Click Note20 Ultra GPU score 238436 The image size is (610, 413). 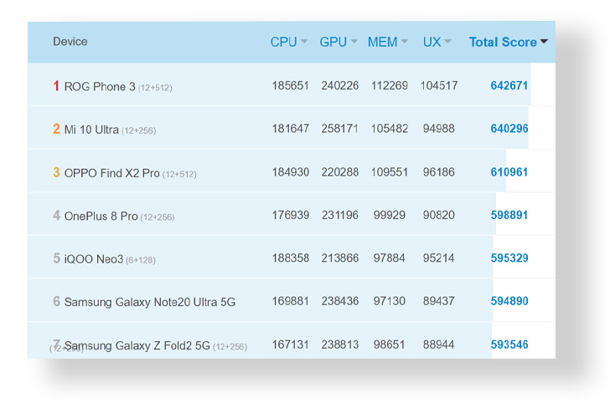(x=339, y=301)
